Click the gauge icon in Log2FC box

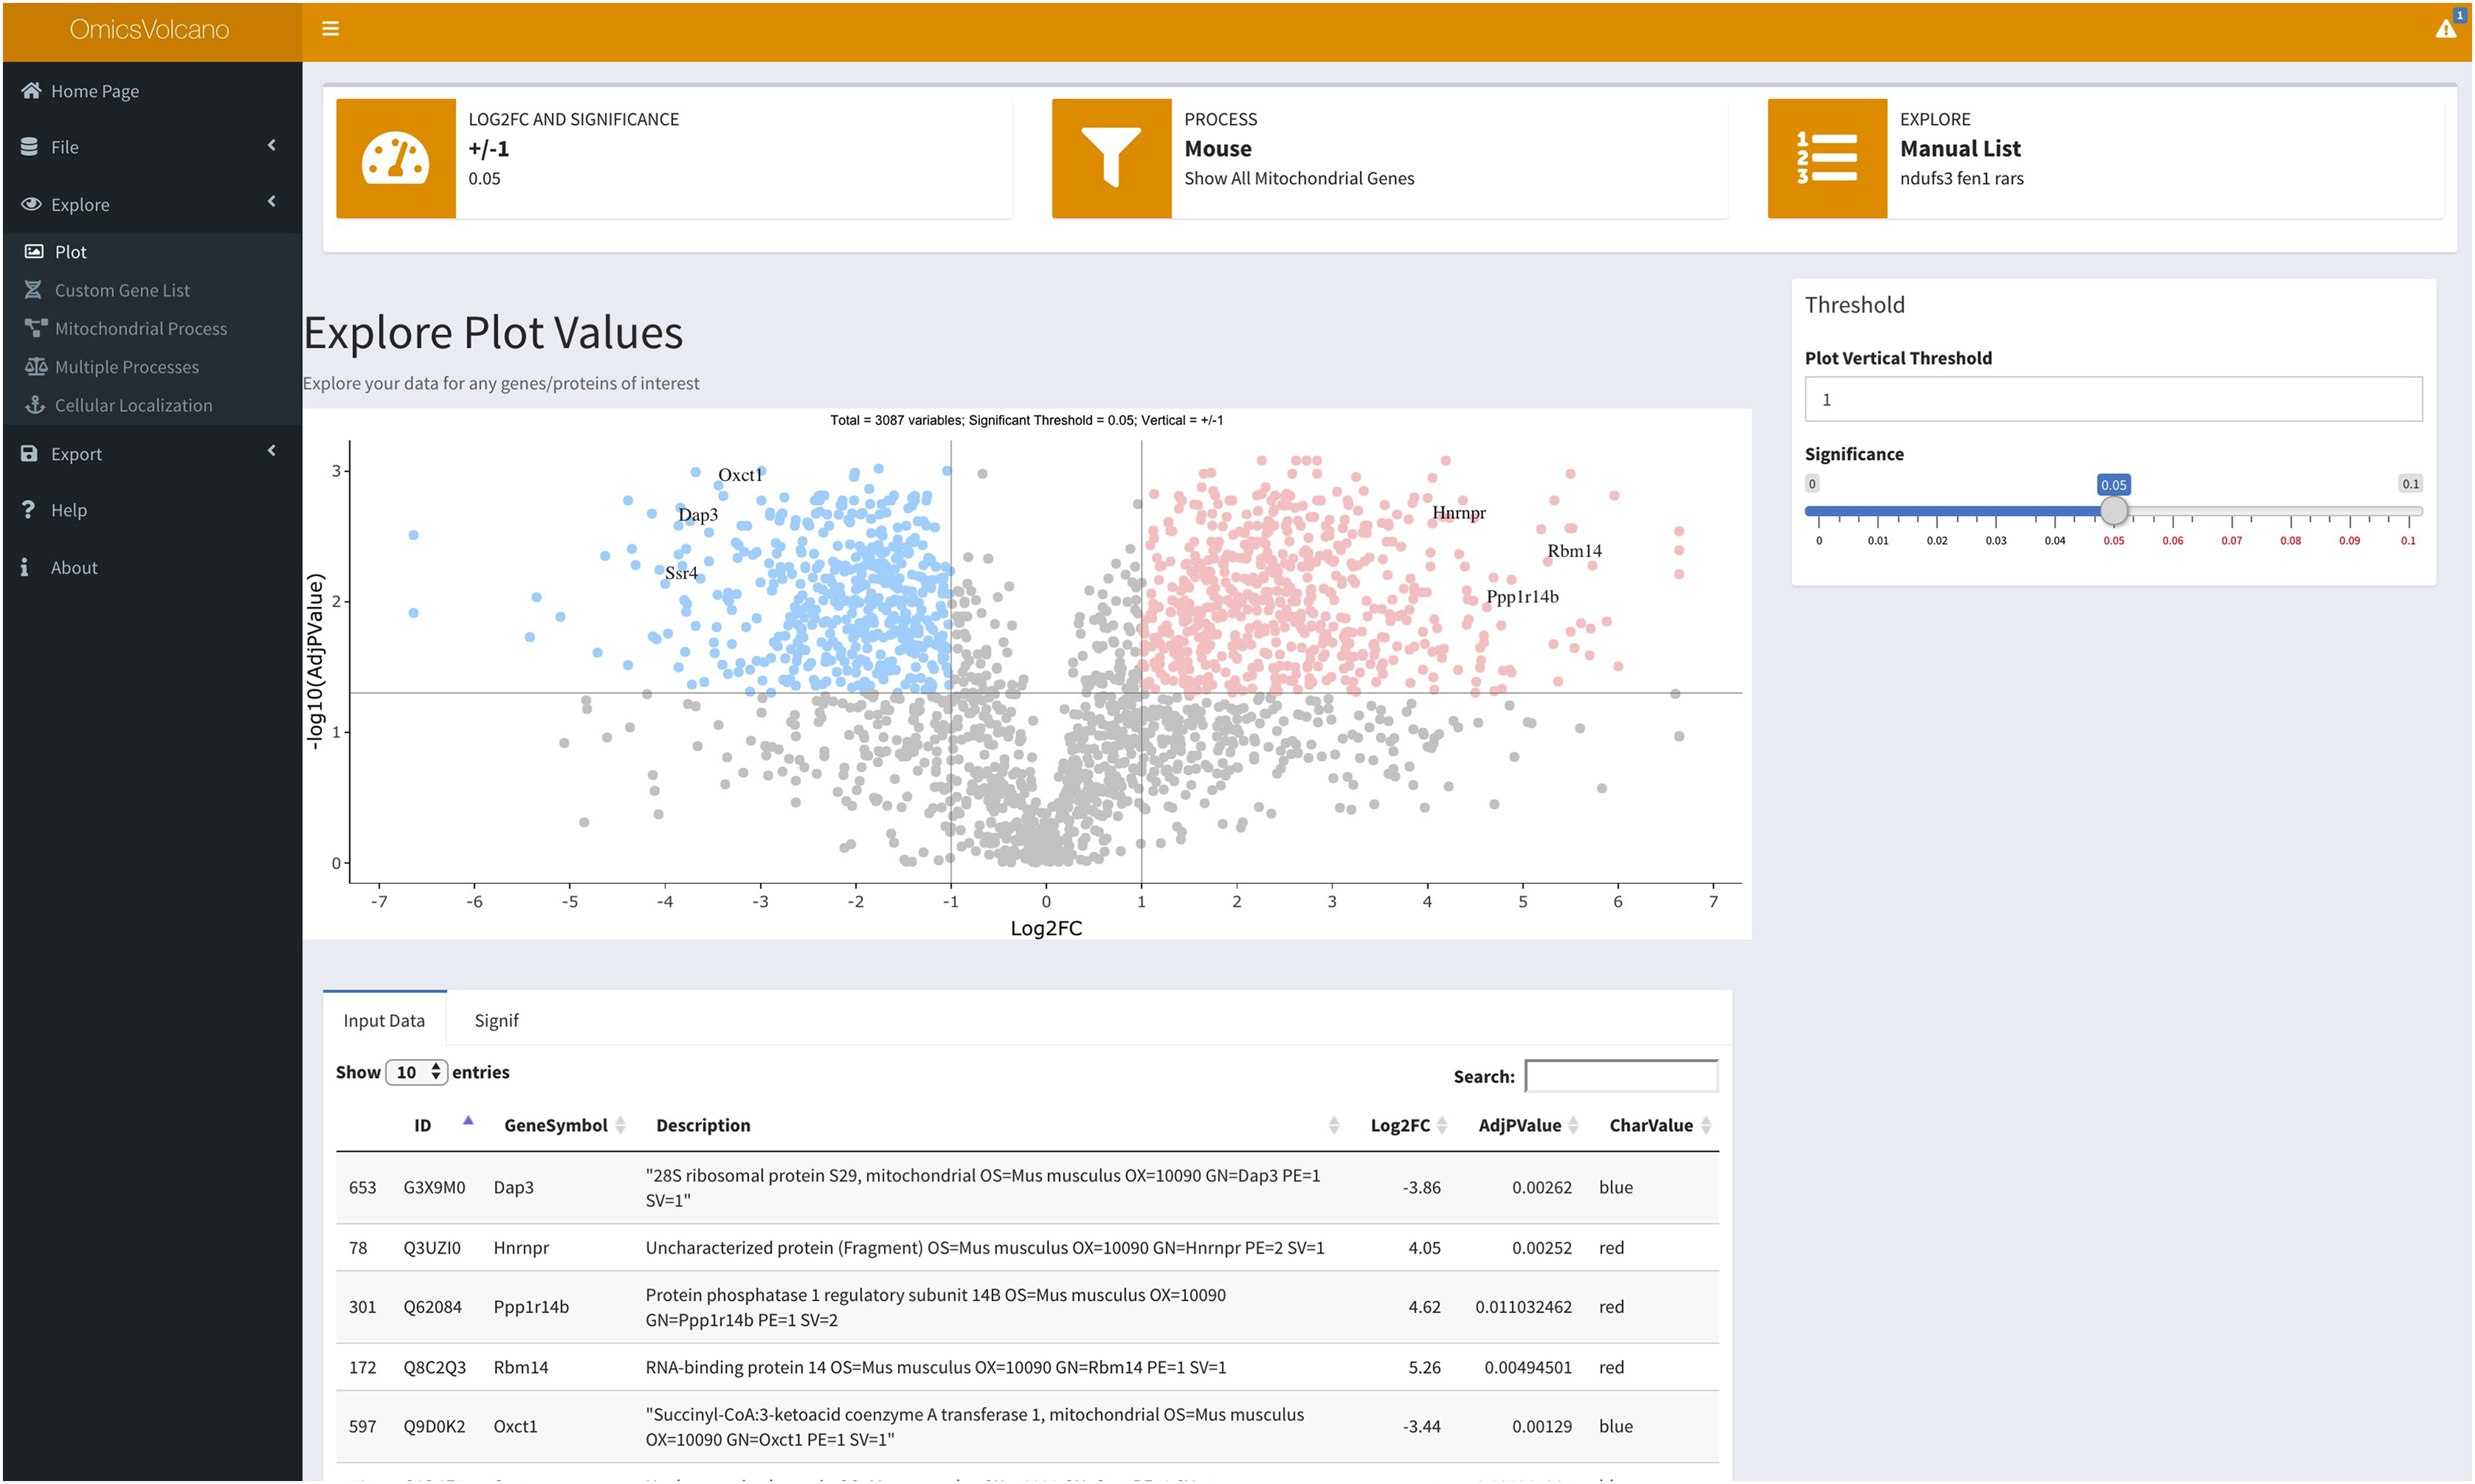pos(395,158)
